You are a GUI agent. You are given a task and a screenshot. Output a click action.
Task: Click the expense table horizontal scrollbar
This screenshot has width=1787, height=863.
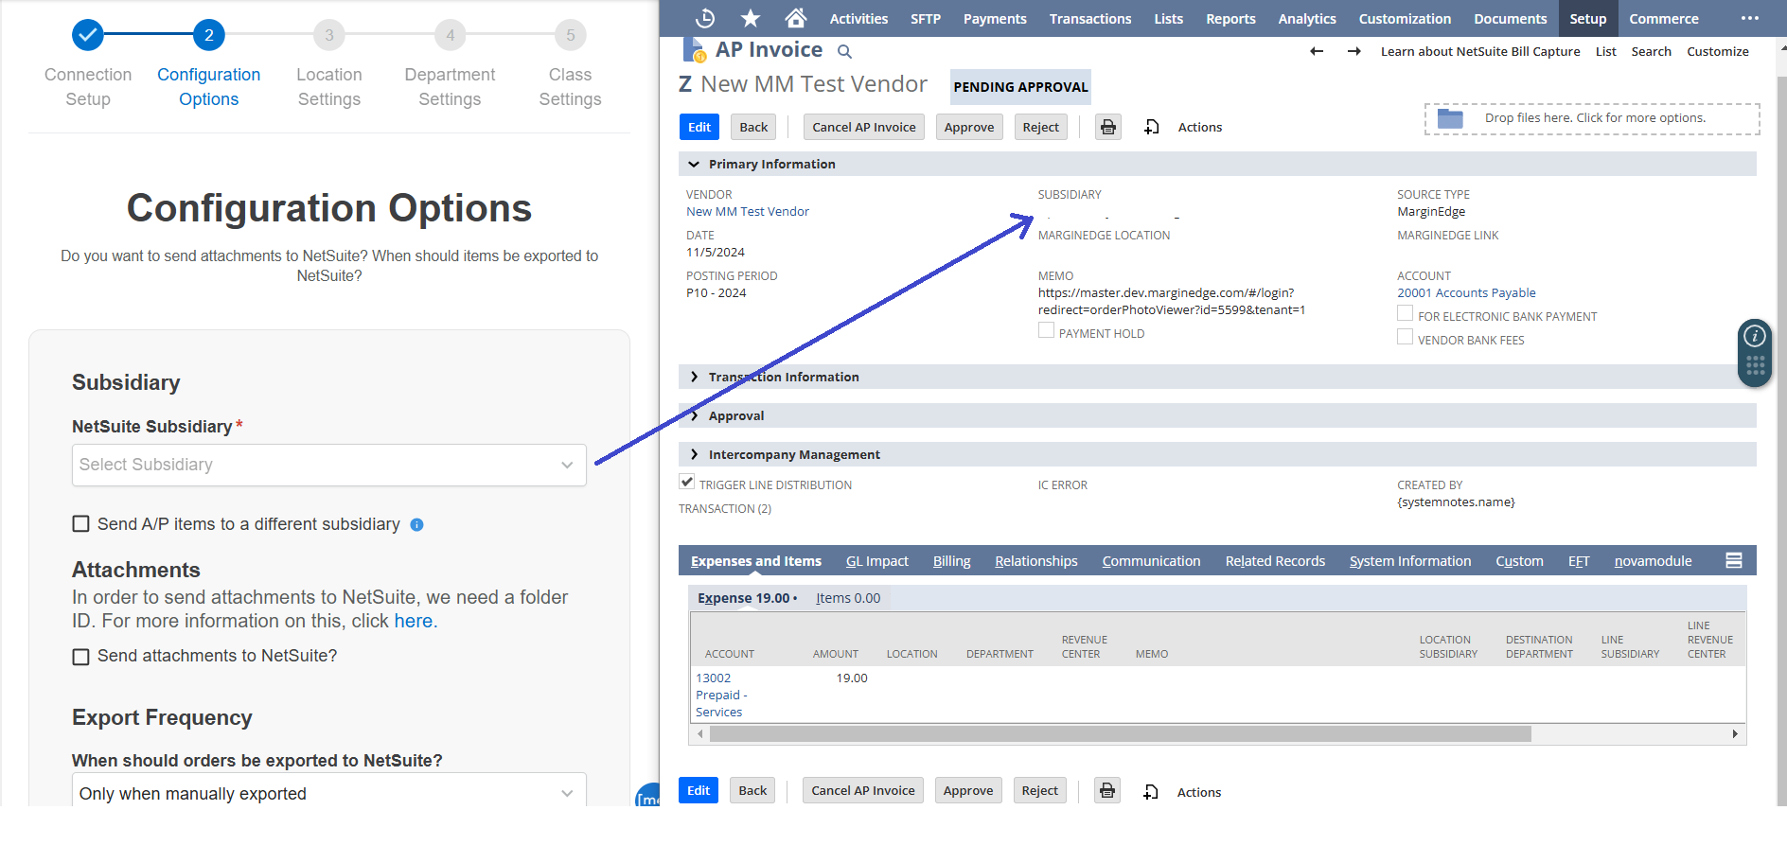[x=1117, y=734]
